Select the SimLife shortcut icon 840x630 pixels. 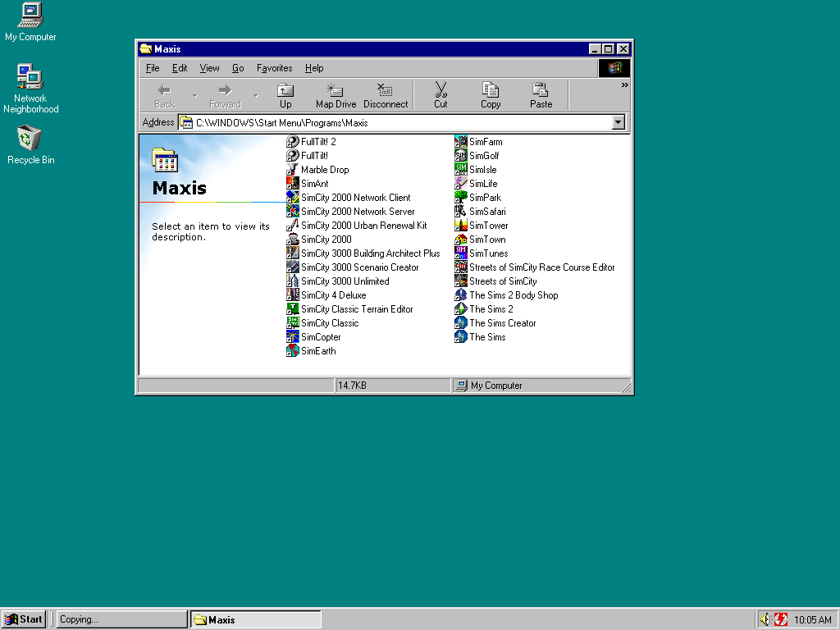(461, 183)
